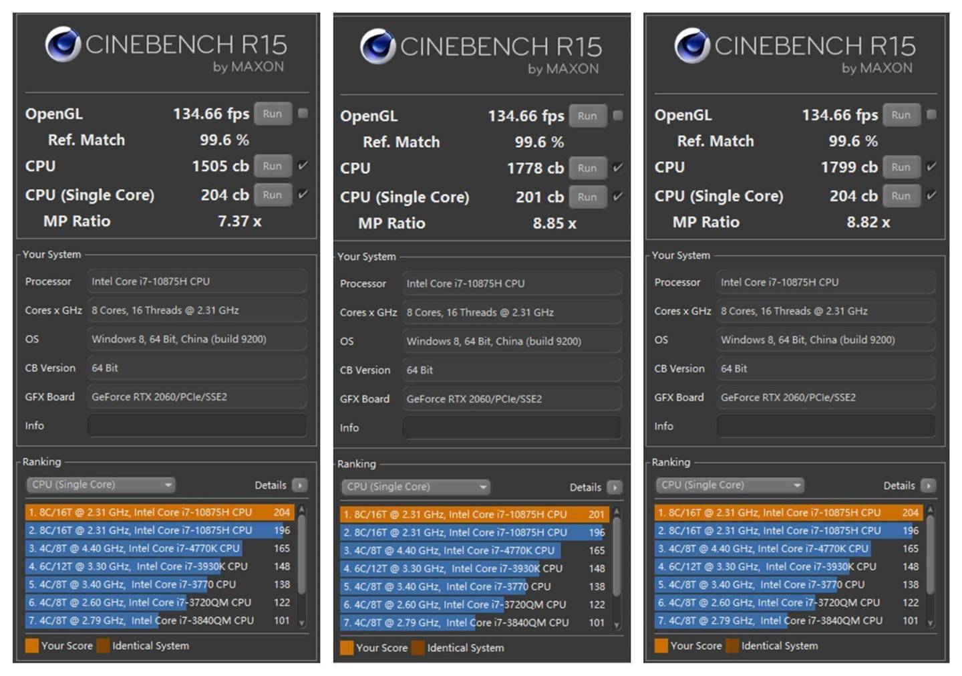Viewport: 962px width, 676px height.
Task: Click the Identical System swatch, right window
Action: point(732,646)
